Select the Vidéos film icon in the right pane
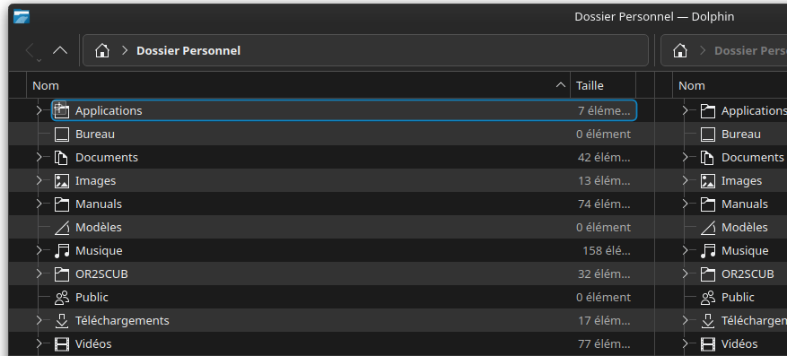 (x=708, y=344)
